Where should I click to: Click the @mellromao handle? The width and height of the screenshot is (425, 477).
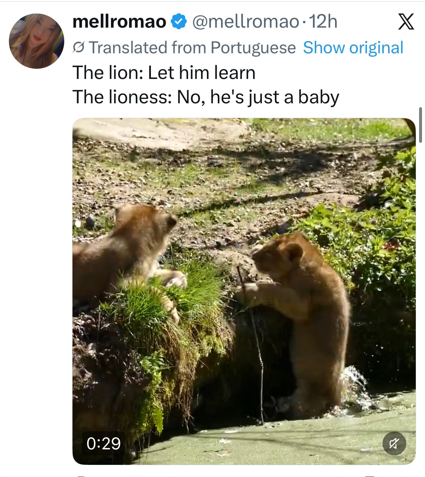(x=245, y=22)
